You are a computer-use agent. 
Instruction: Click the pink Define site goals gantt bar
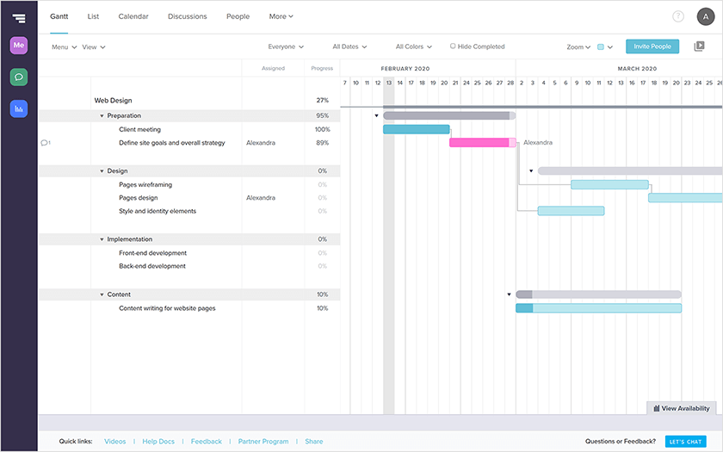[483, 143]
